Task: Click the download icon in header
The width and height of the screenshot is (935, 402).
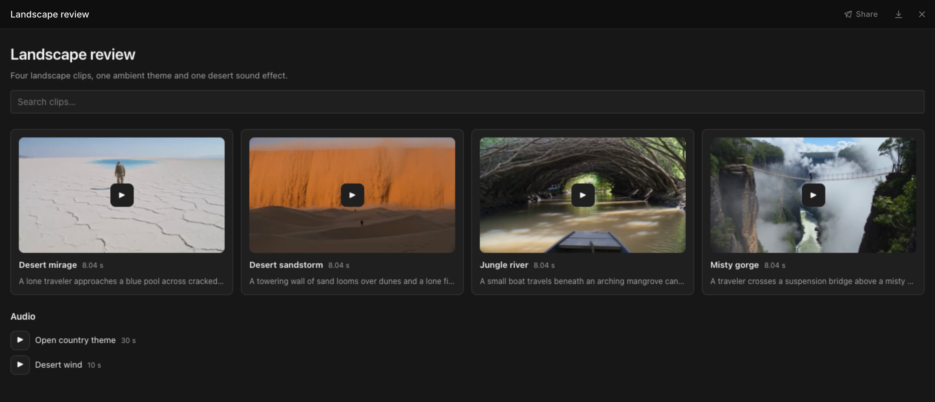Action: (898, 14)
